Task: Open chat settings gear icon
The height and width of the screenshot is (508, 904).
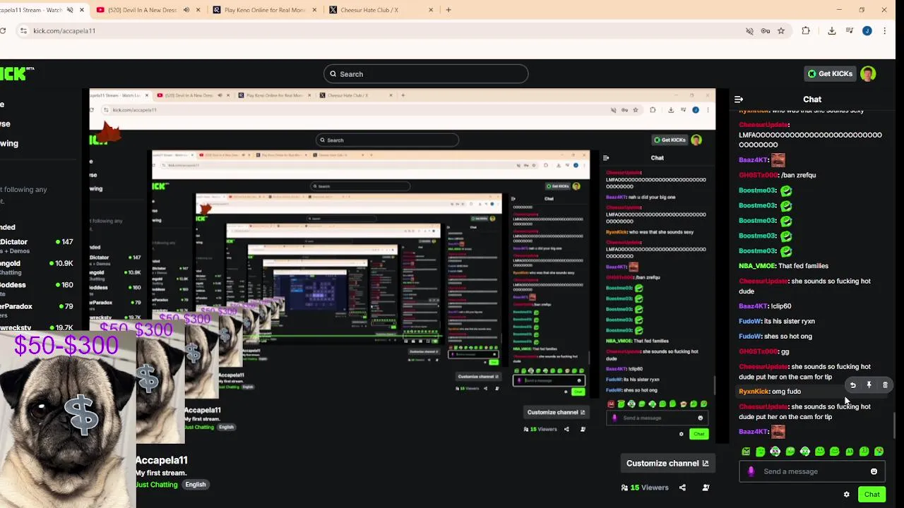Action: pos(846,495)
